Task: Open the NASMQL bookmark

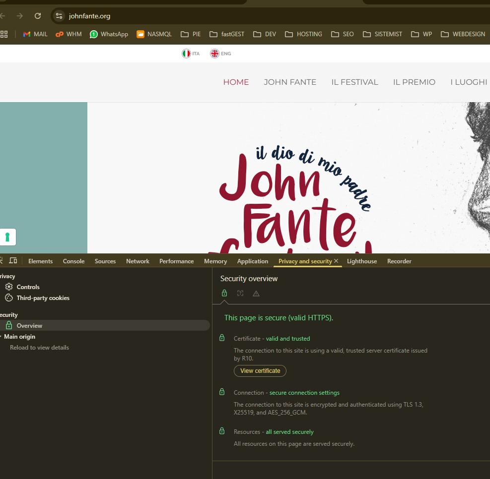Action: pos(154,34)
